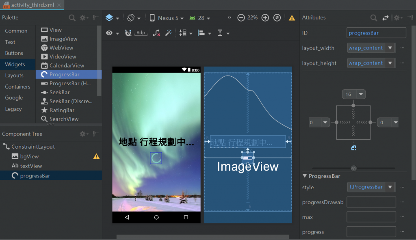Open design surface layers dropdown
416x240 pixels.
pyautogui.click(x=112, y=18)
